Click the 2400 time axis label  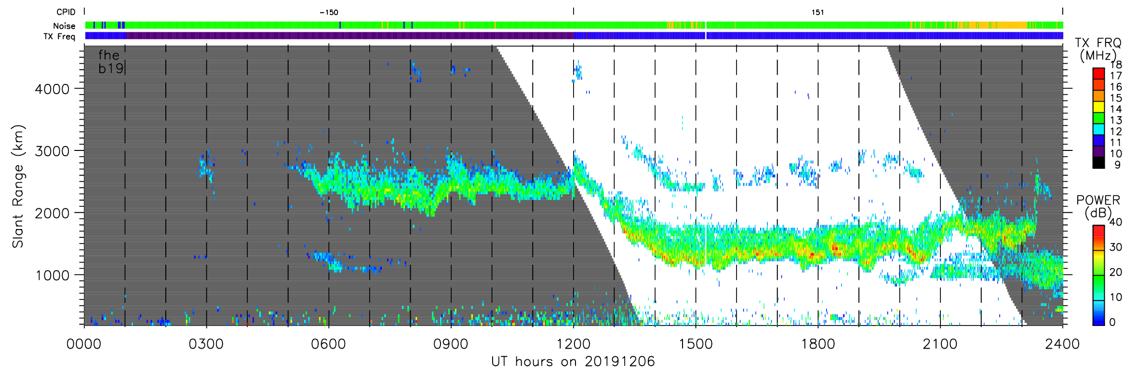click(1062, 344)
